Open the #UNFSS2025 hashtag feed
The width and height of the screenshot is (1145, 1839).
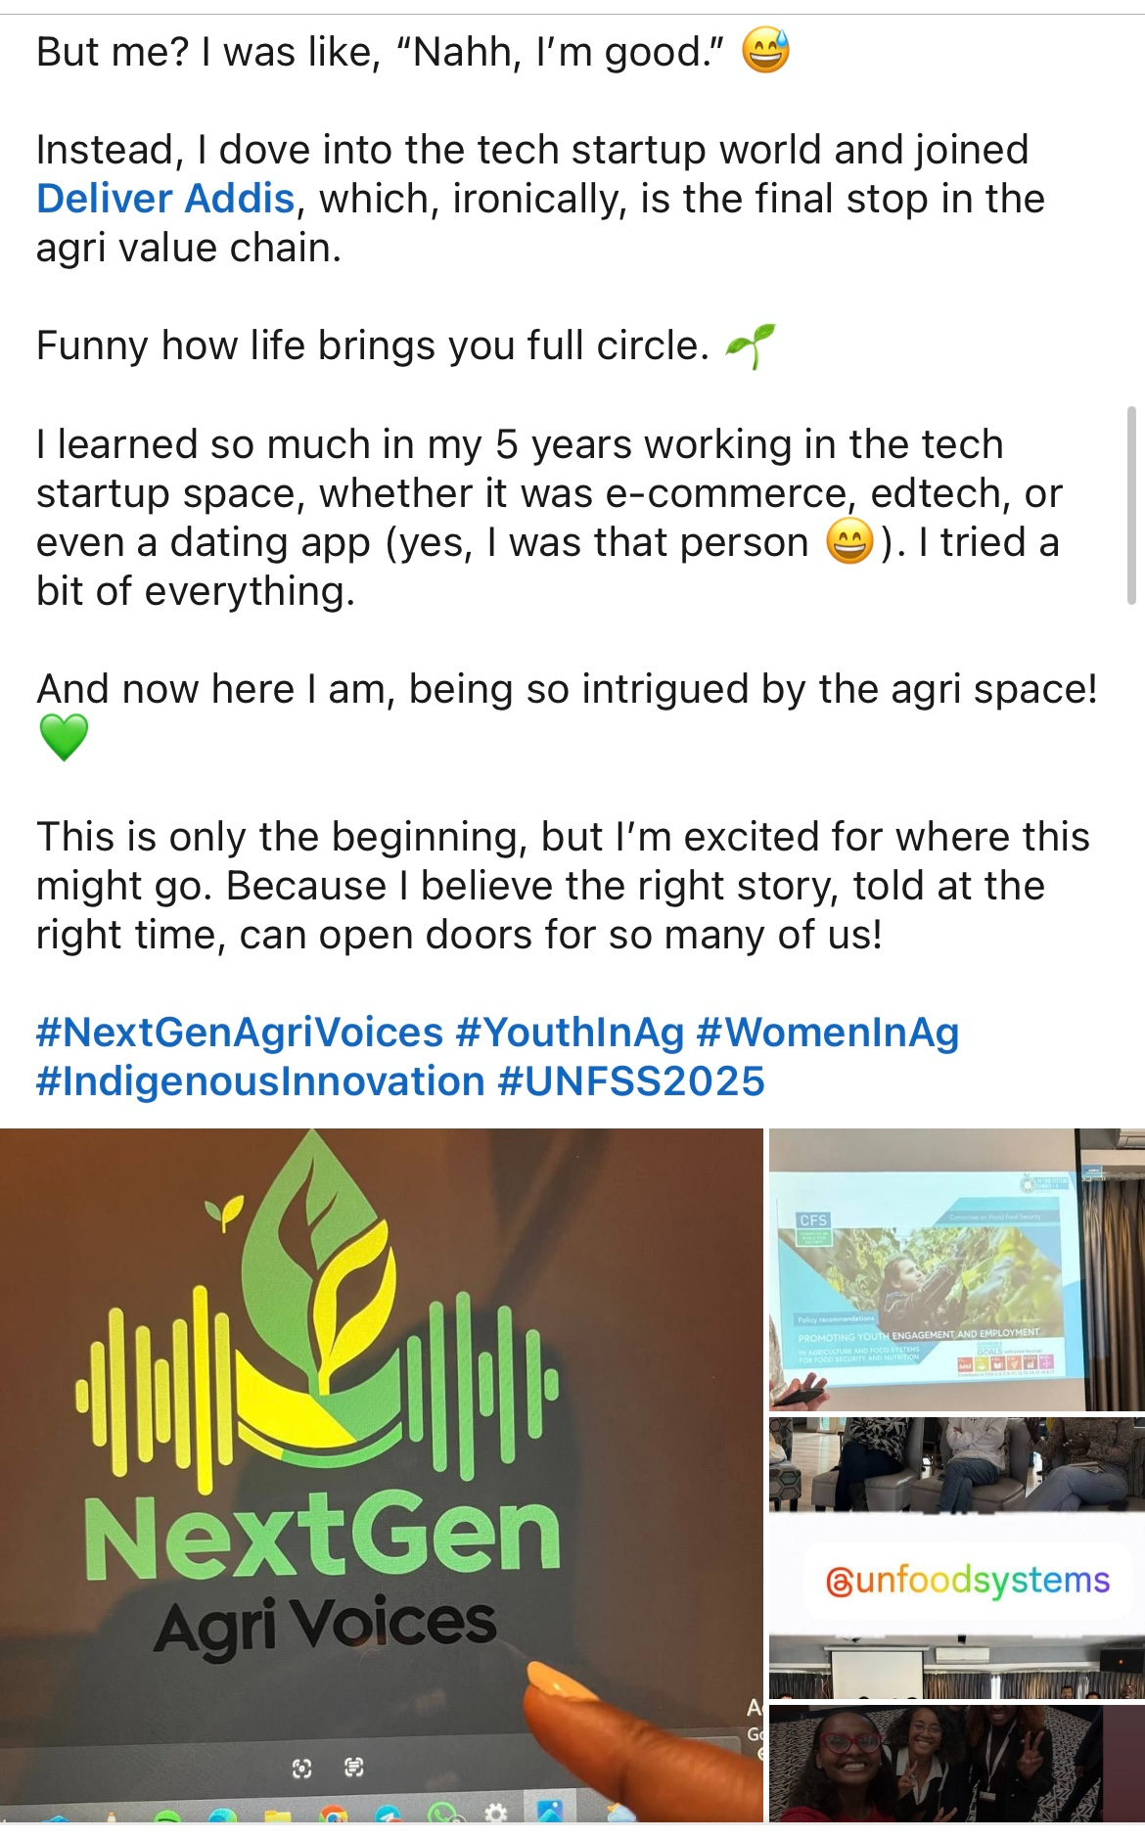(x=631, y=1081)
